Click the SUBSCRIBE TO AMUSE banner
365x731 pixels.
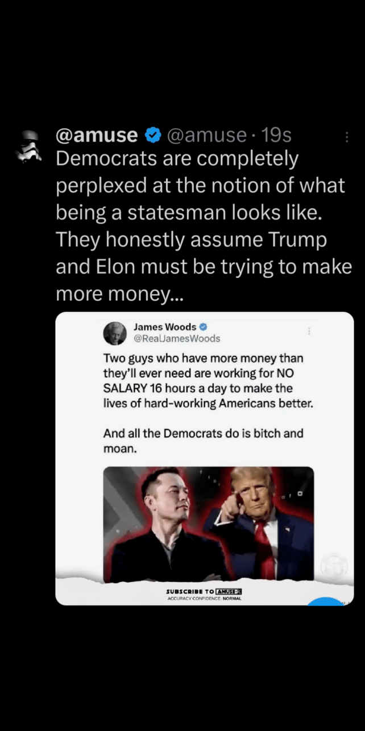point(204,591)
